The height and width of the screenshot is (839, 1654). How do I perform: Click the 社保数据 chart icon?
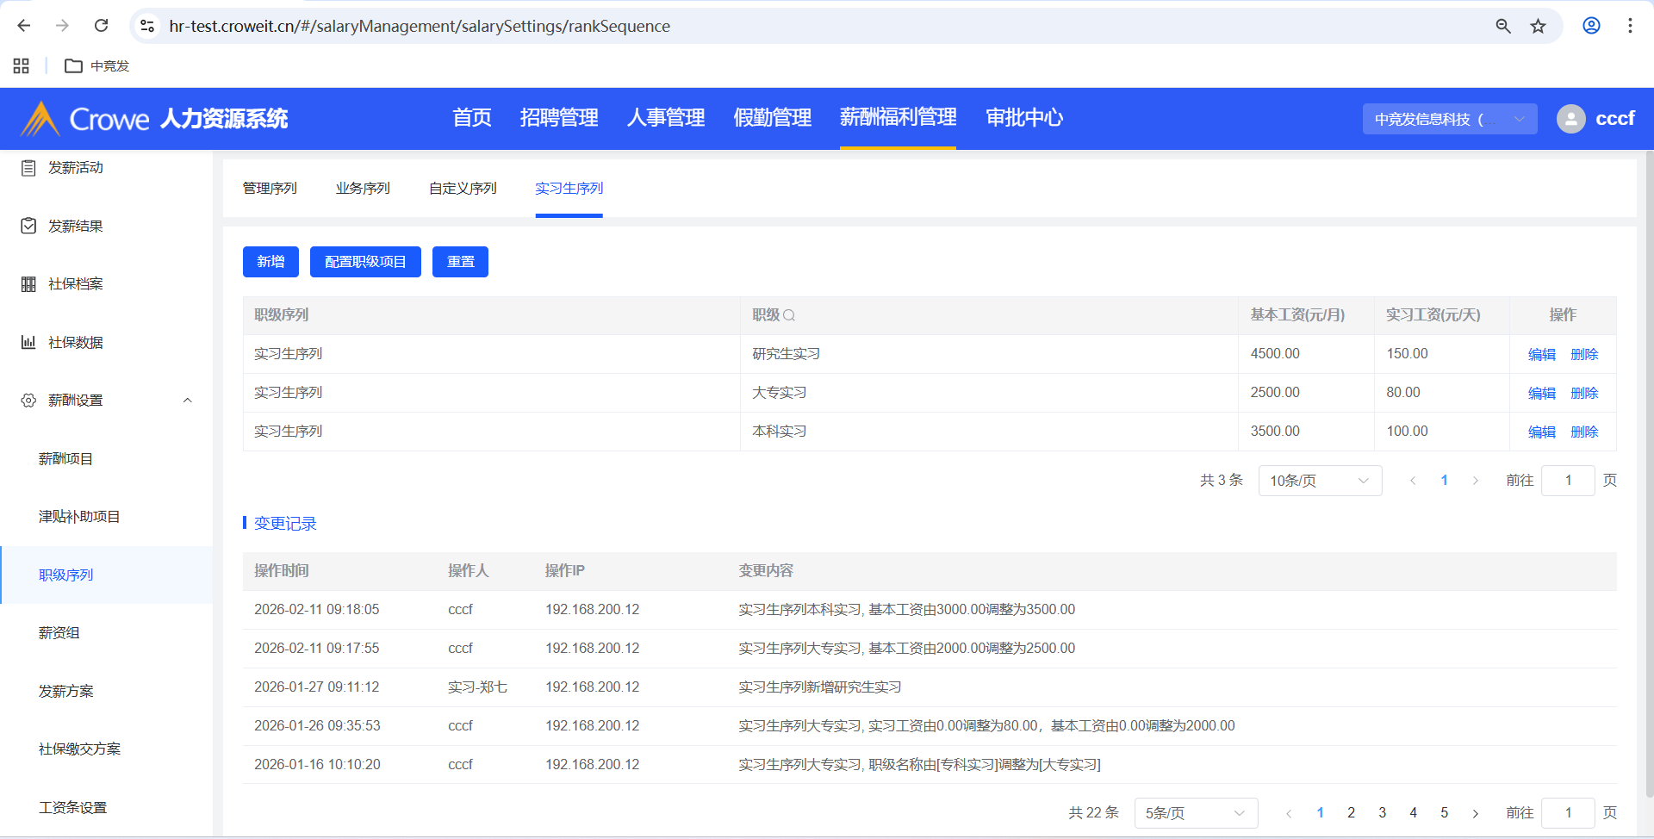click(x=28, y=343)
